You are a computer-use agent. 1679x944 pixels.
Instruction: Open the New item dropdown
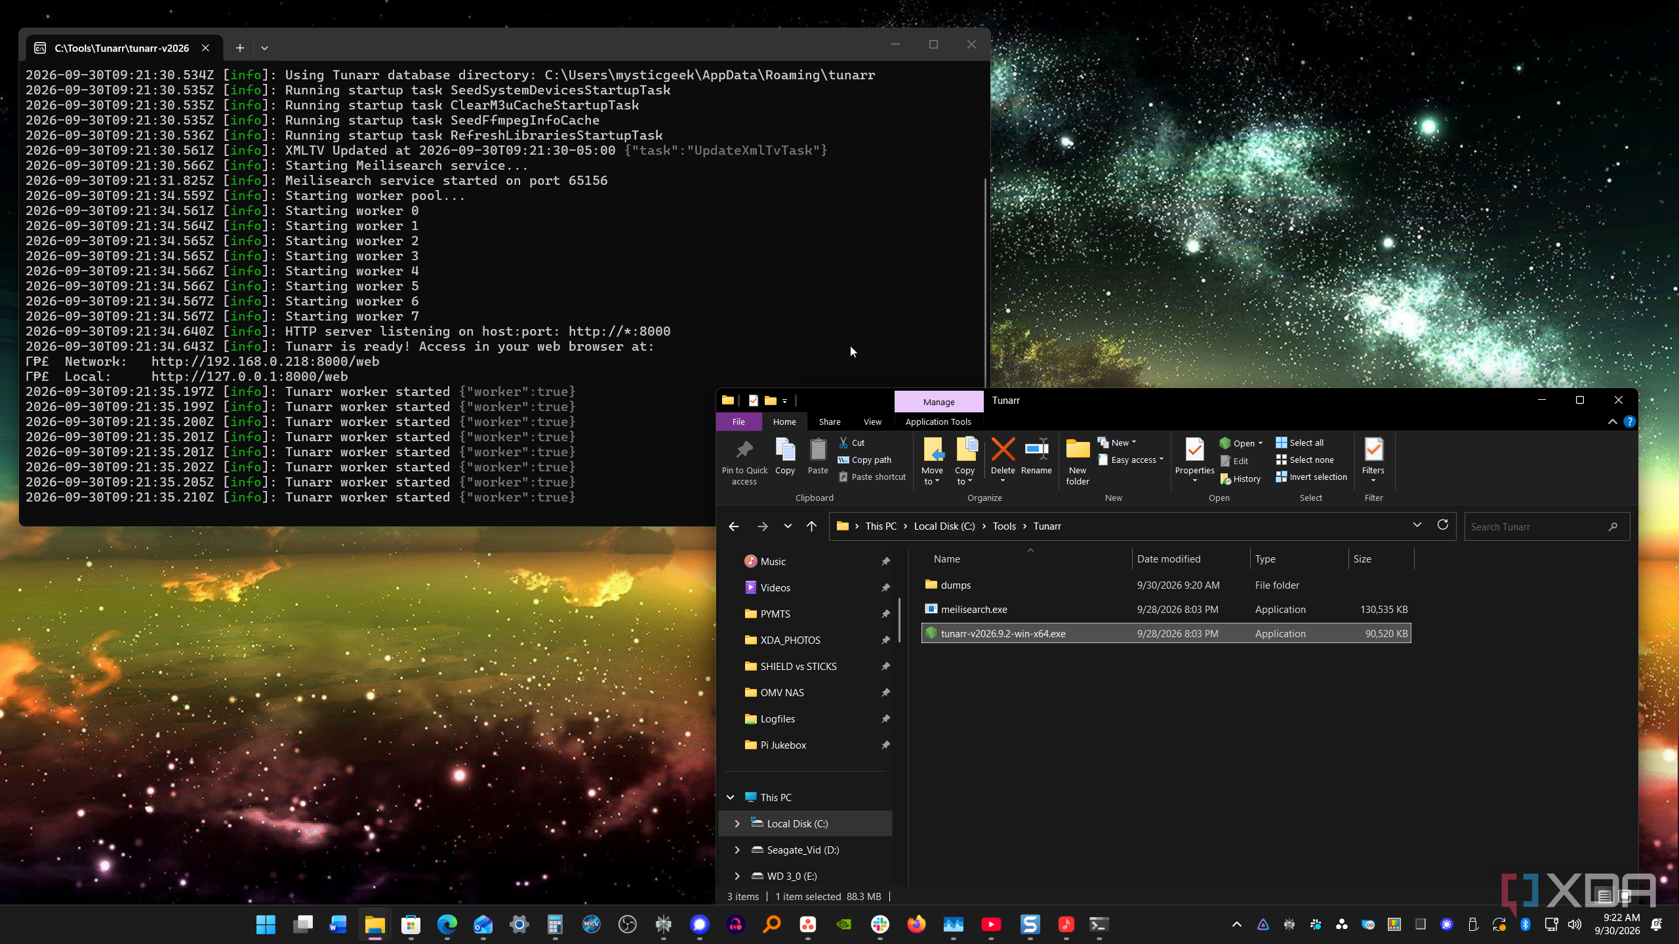[x=1117, y=443]
